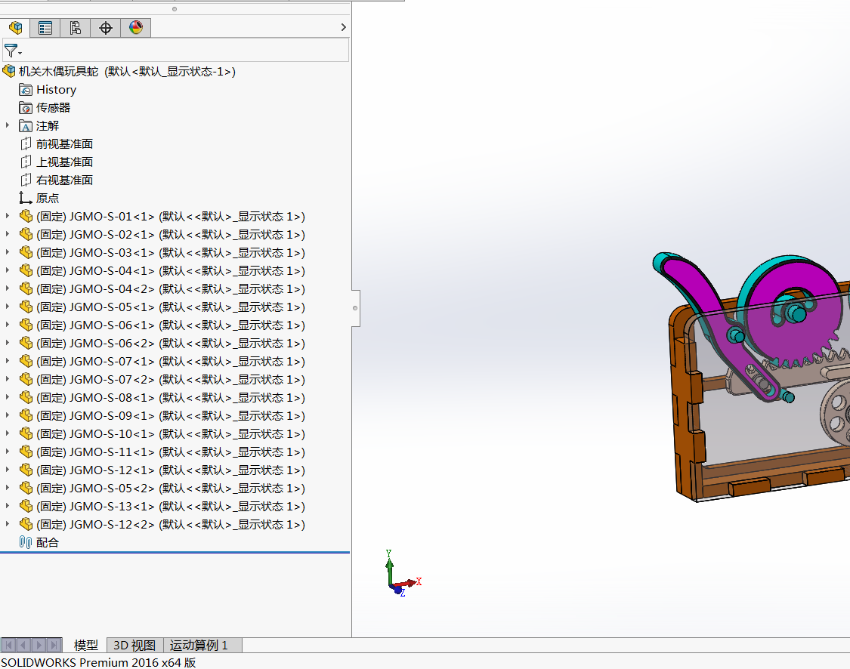Screen dimensions: 850x669
Task: Click part icon of JGMO-S-08<1>
Action: point(26,398)
